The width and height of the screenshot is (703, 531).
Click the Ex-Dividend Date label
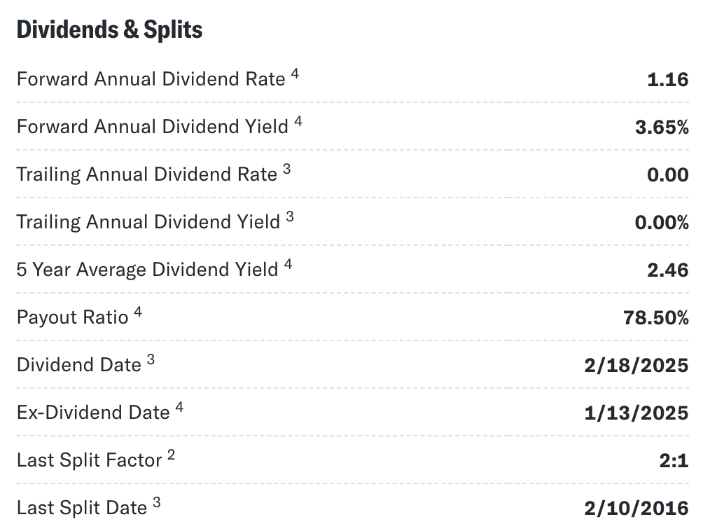(93, 412)
